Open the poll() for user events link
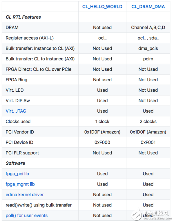174x223 pixels. [x=27, y=215]
